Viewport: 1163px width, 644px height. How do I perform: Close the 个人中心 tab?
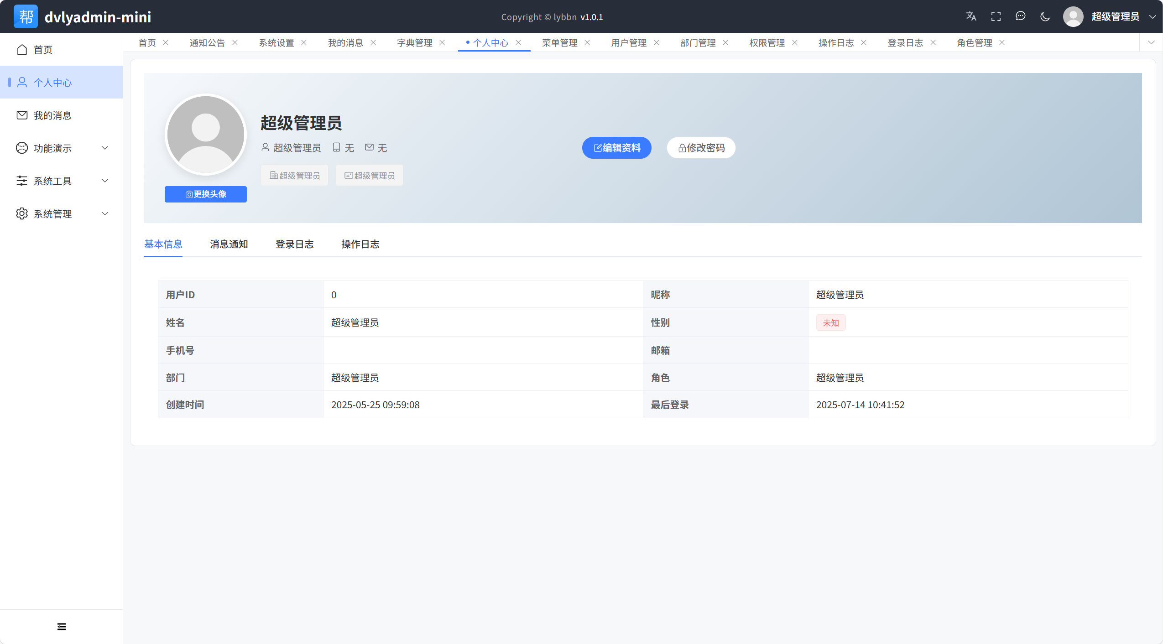(518, 42)
